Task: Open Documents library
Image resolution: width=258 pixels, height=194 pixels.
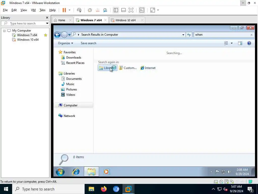Action: [74, 79]
